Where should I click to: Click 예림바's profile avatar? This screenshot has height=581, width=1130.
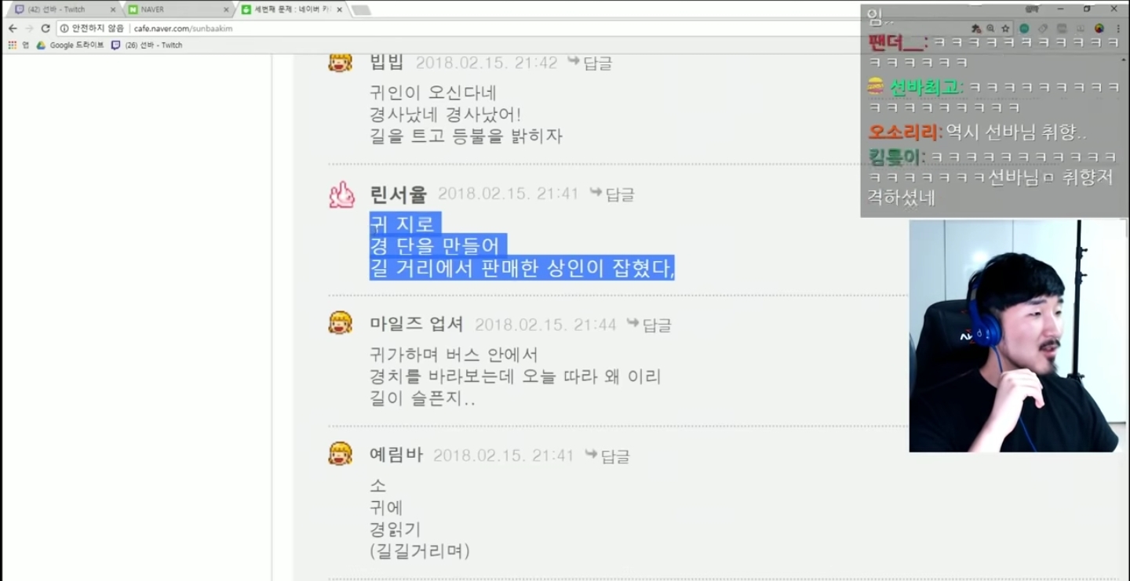pos(341,454)
